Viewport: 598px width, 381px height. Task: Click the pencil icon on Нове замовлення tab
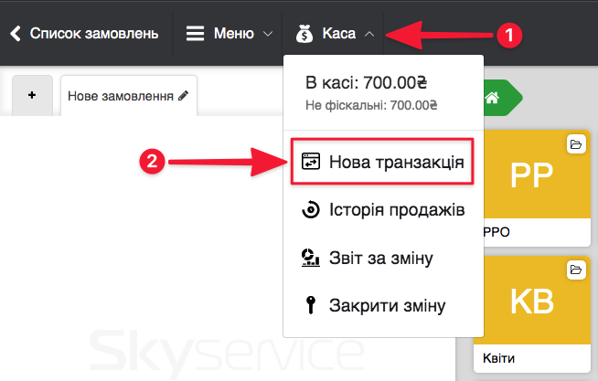(184, 95)
